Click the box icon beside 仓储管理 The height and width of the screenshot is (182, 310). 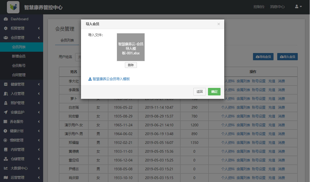point(6,159)
